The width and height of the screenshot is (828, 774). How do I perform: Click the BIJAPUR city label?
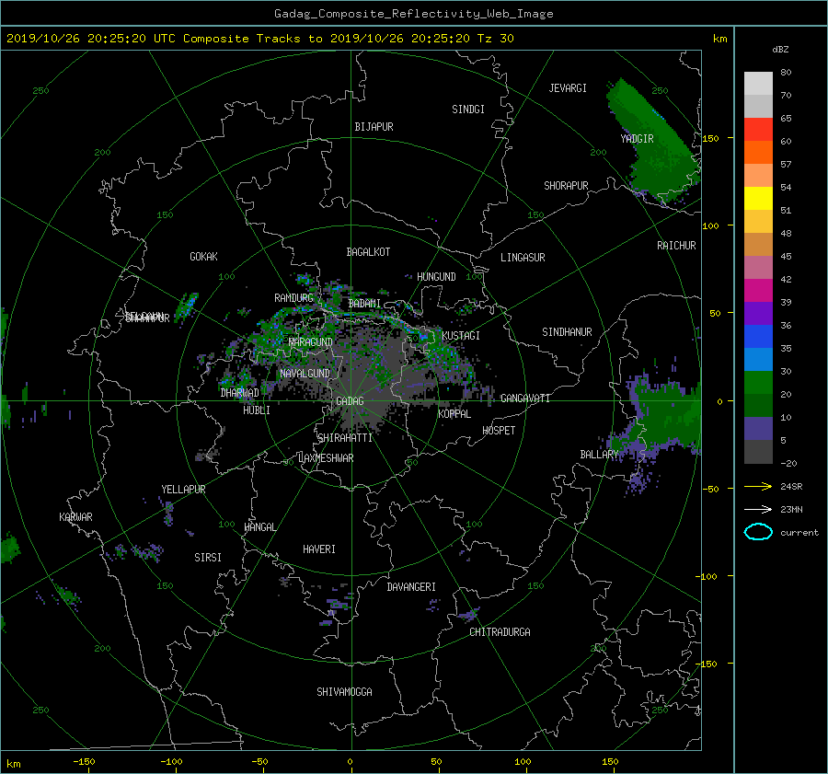point(374,127)
